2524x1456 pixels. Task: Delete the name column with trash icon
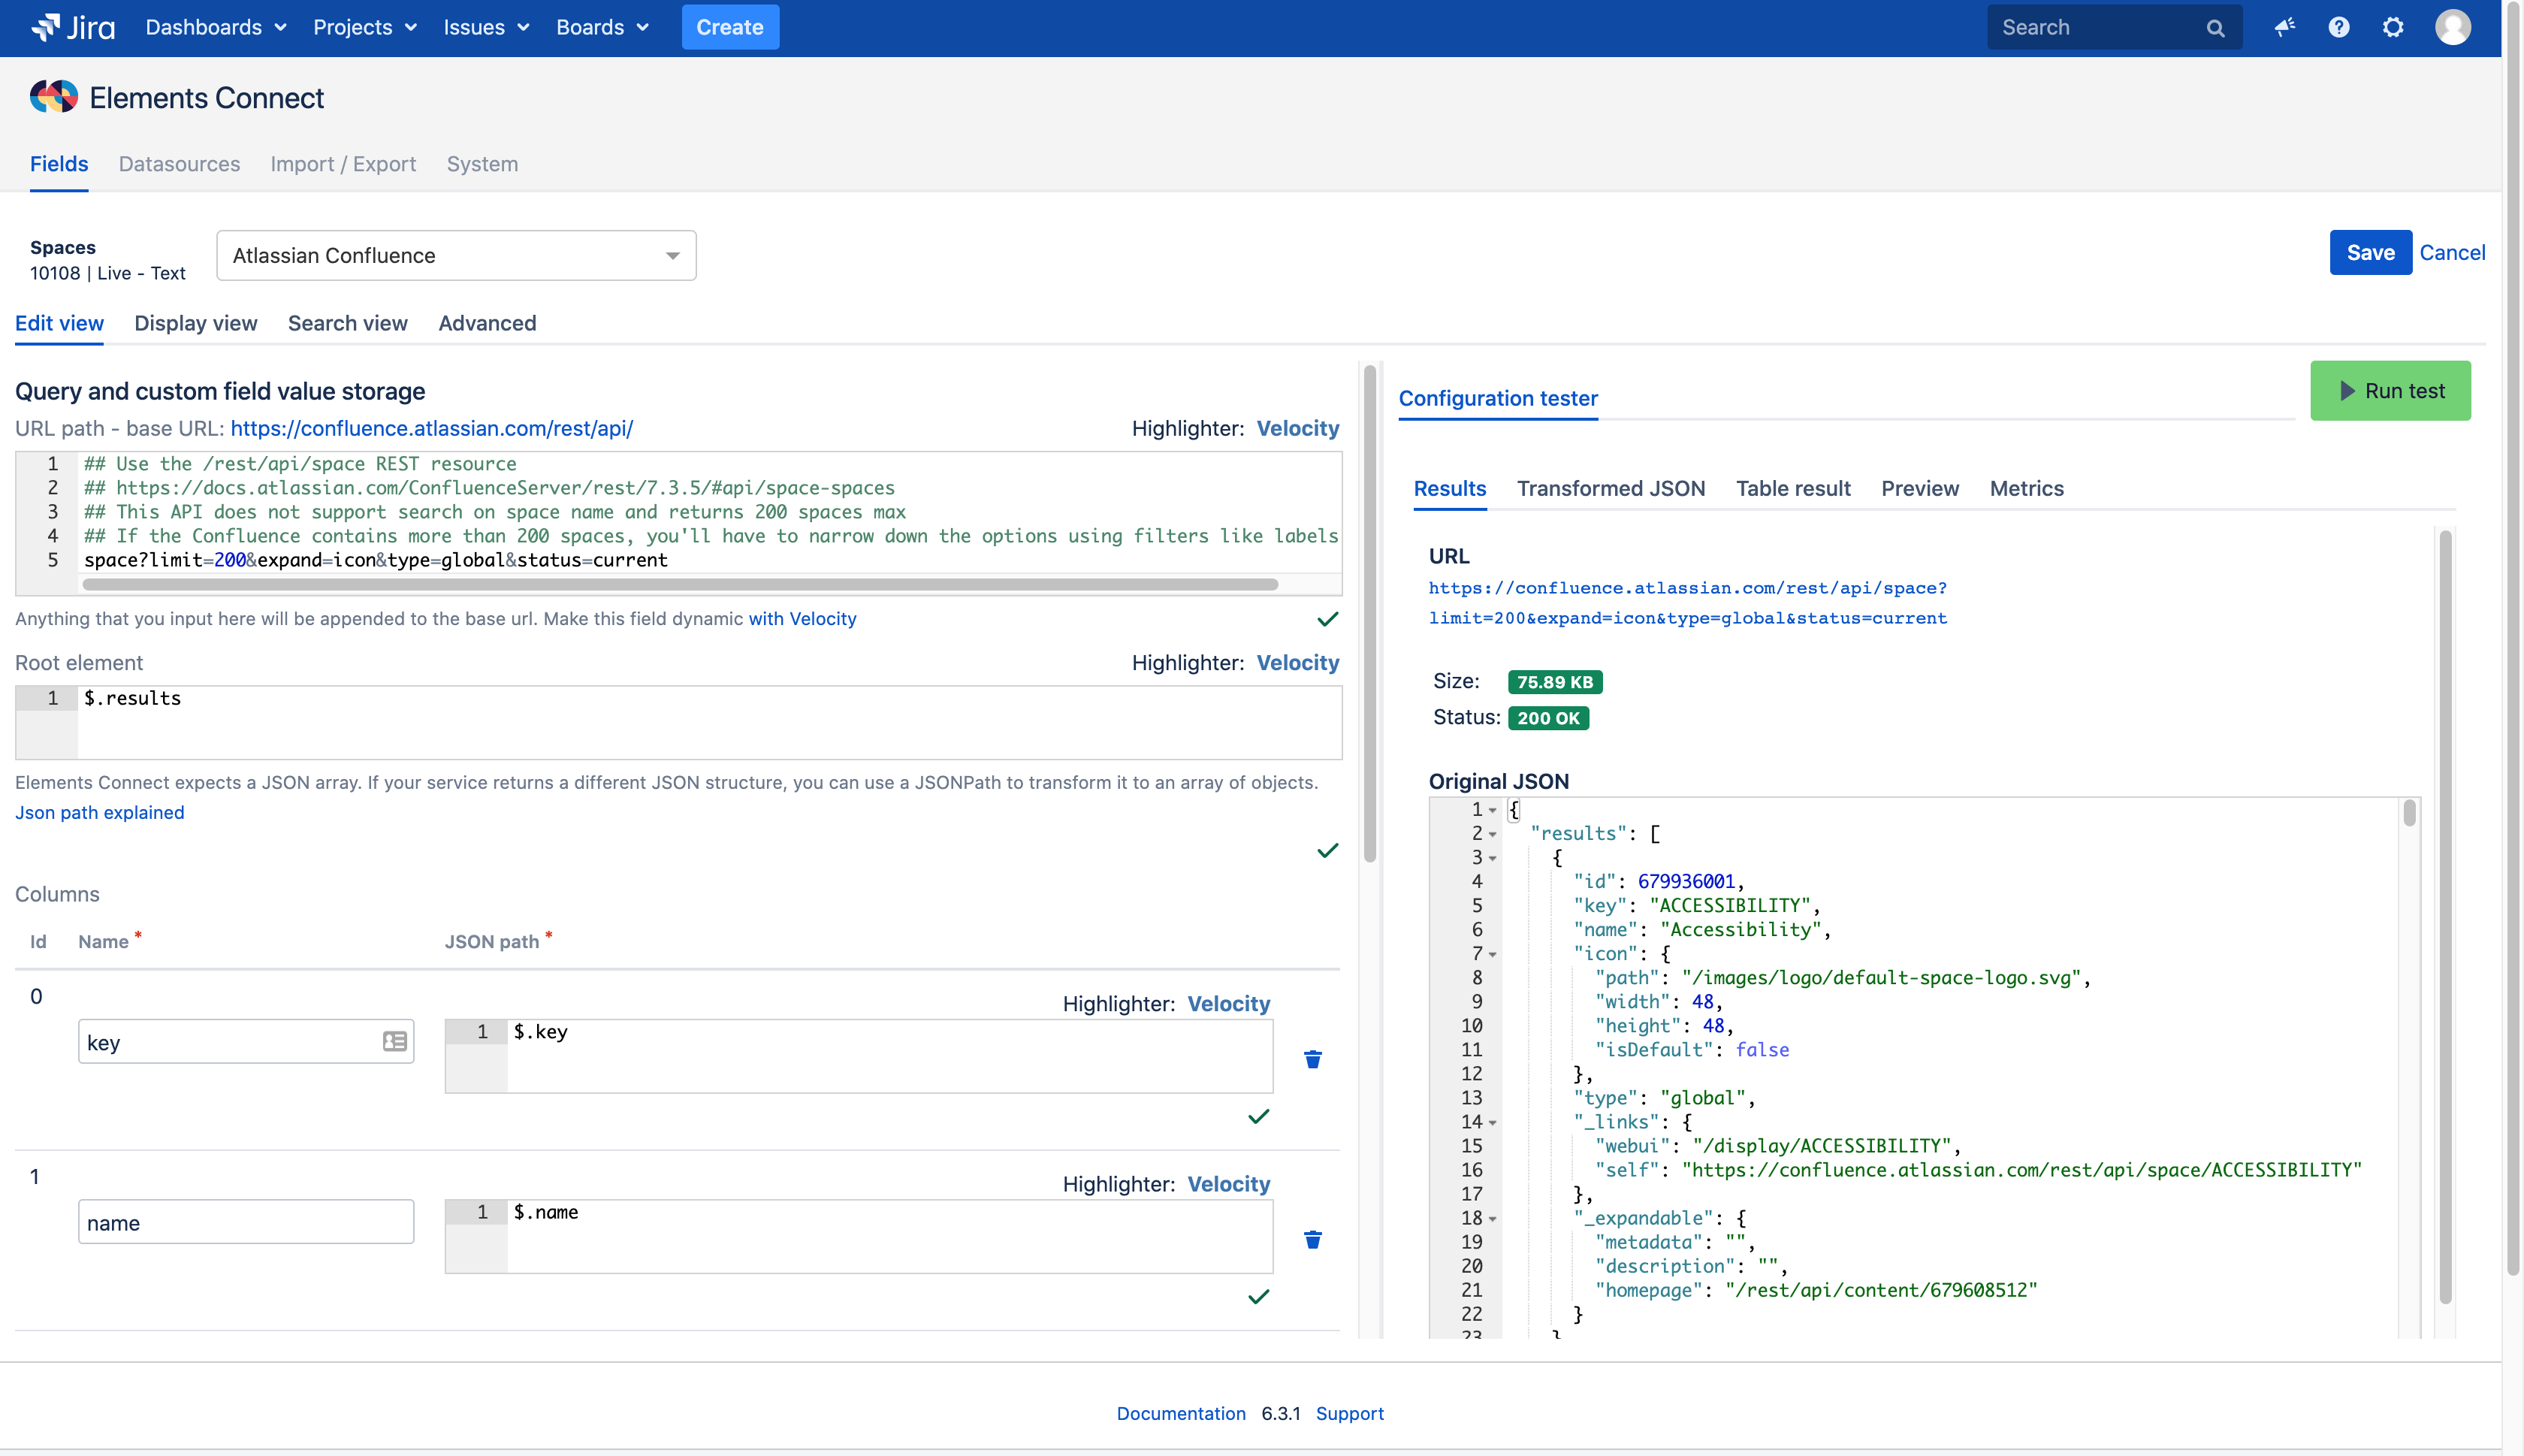(1312, 1240)
